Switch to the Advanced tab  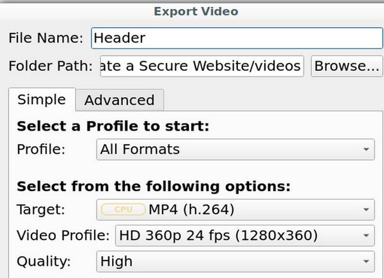(120, 100)
